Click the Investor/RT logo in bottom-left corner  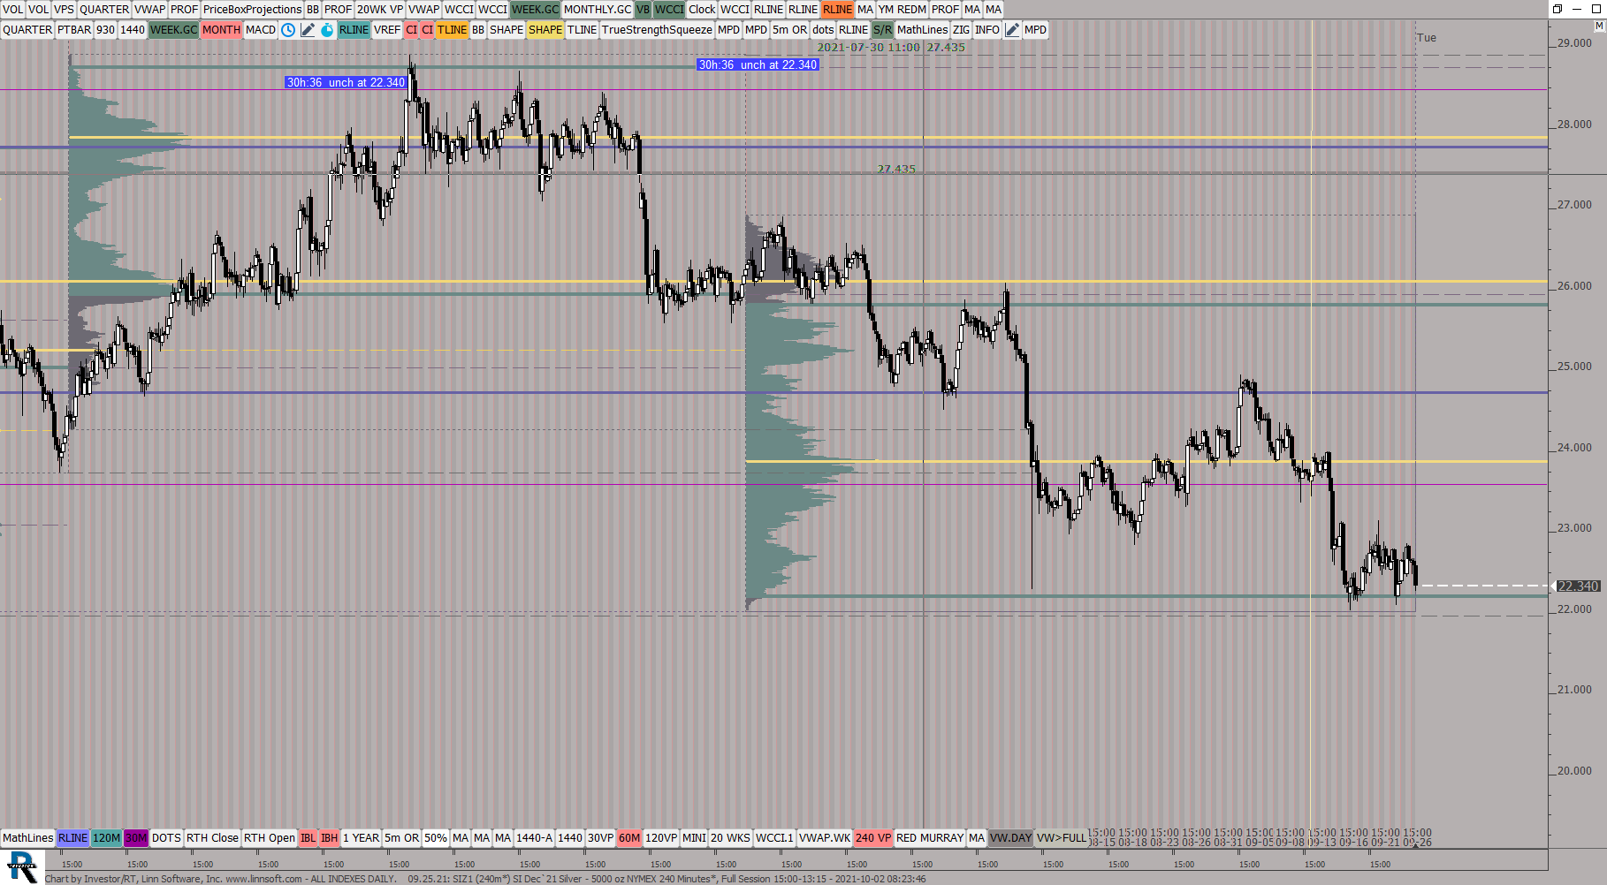(21, 866)
